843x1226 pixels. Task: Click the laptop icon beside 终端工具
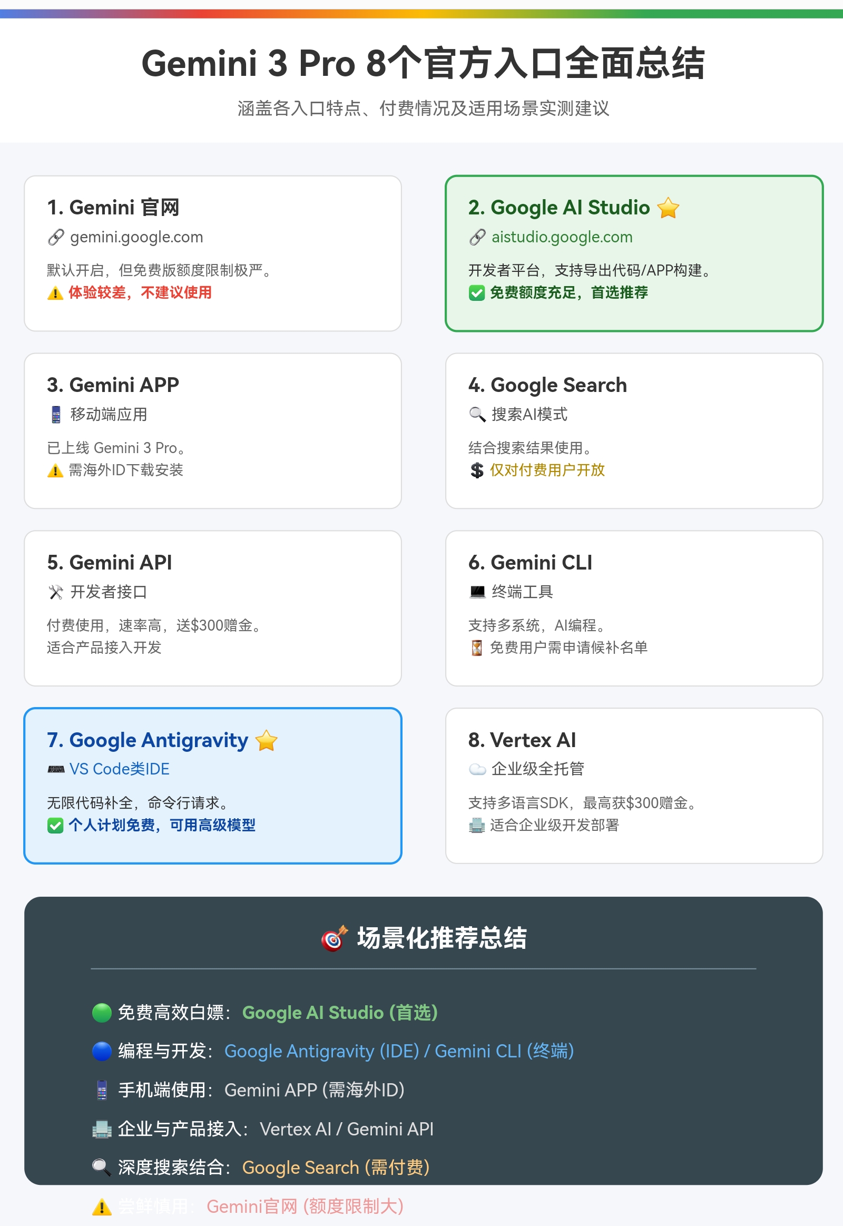tap(477, 592)
